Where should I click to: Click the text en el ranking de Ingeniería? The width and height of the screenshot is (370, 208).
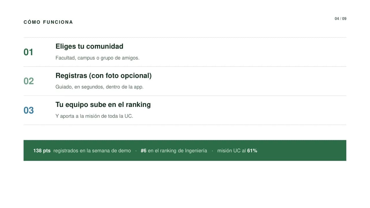click(177, 151)
